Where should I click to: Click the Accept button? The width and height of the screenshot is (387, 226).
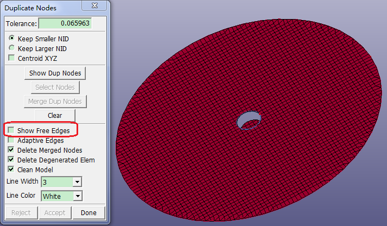pyautogui.click(x=55, y=213)
